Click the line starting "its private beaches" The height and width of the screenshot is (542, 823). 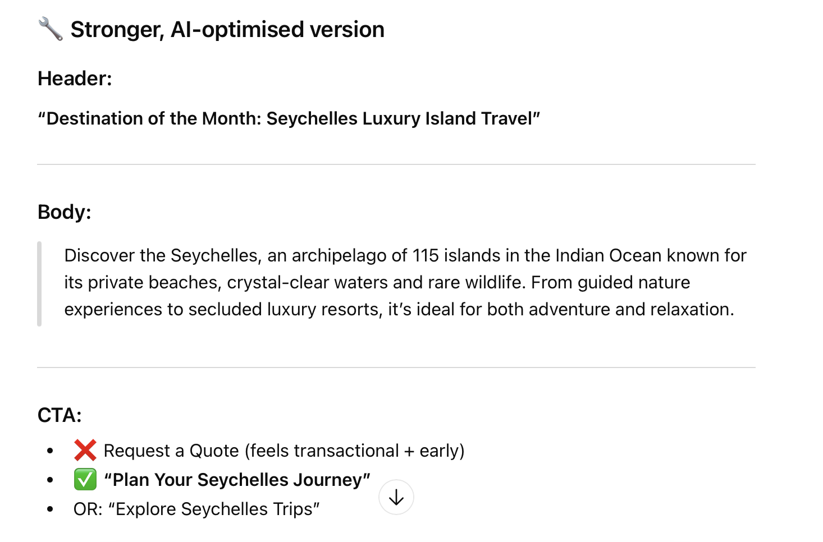(x=377, y=282)
